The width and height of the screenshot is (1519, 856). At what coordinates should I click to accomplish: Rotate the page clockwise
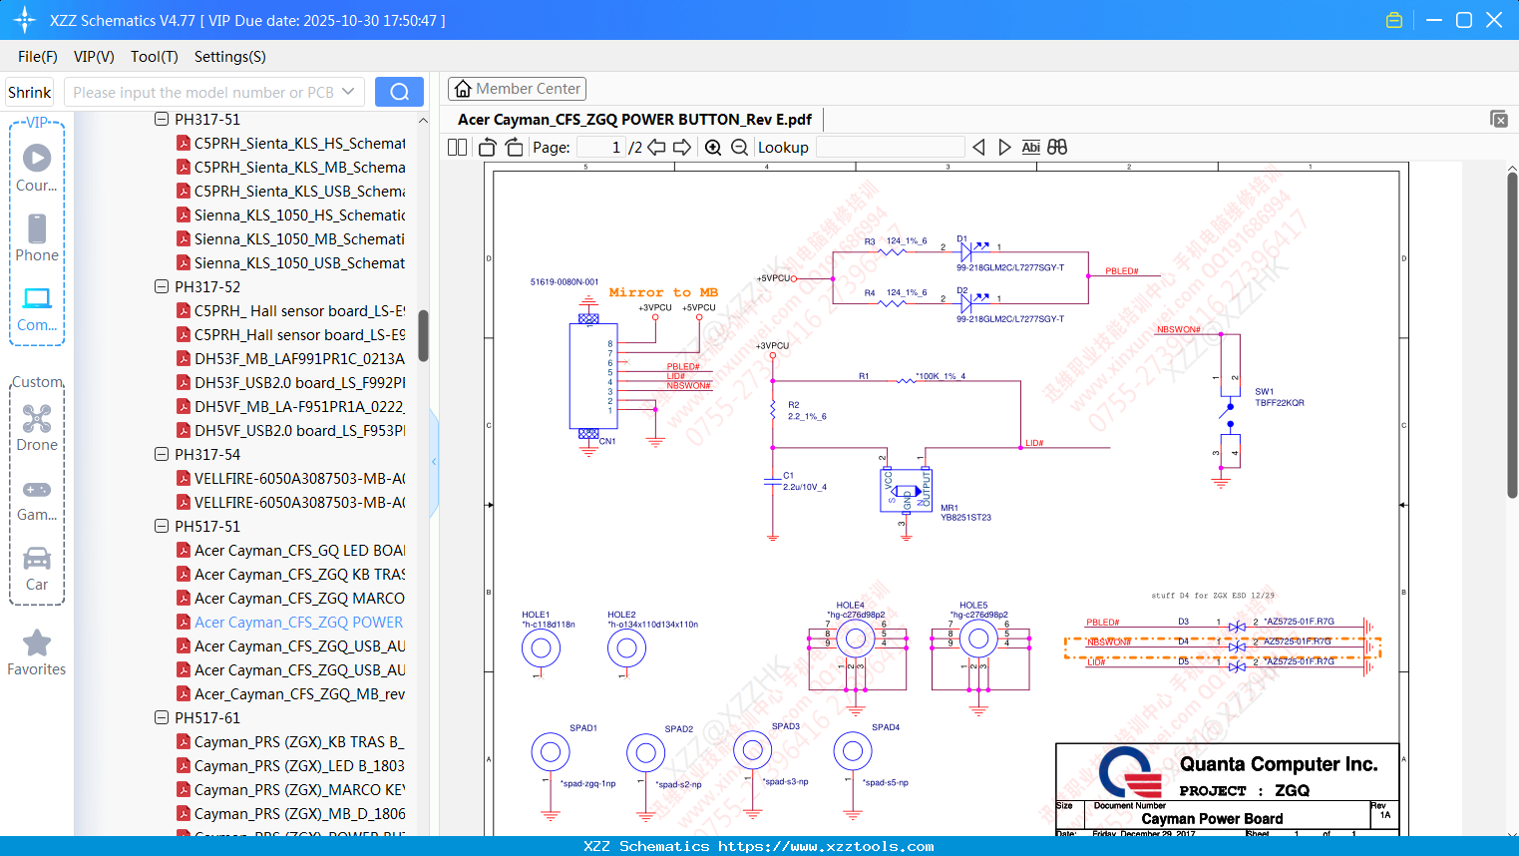pos(514,148)
